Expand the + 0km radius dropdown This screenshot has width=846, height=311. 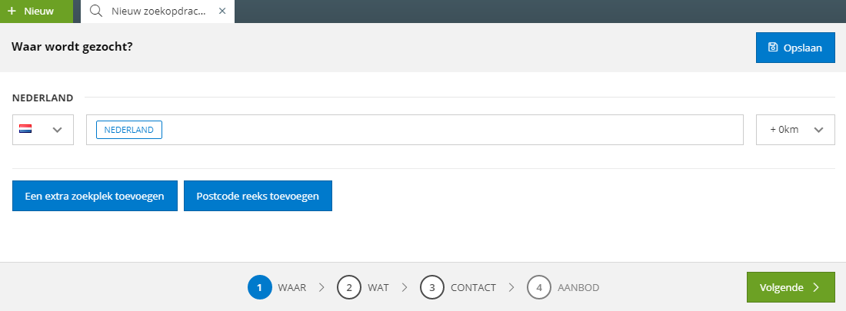[x=795, y=130]
